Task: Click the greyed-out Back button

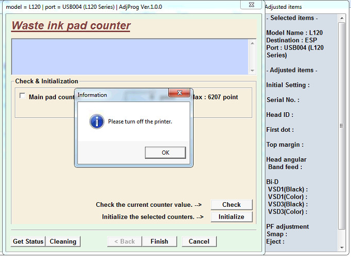Action: point(124,241)
